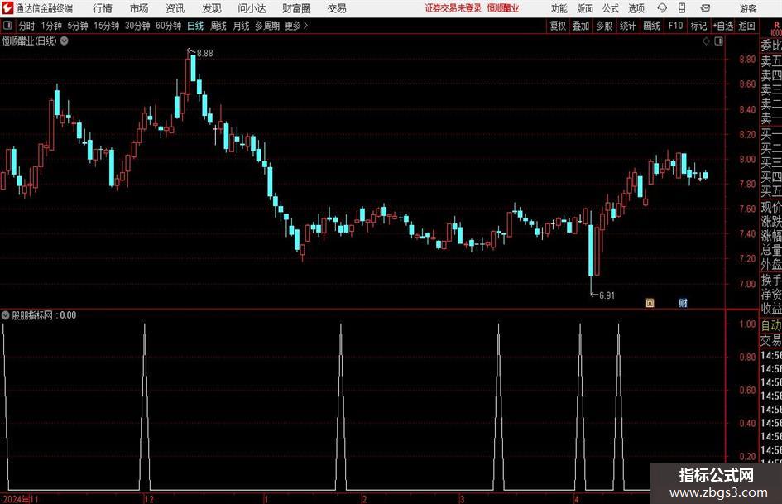
Task: Click the 画线 drawing tool button
Action: 652,26
